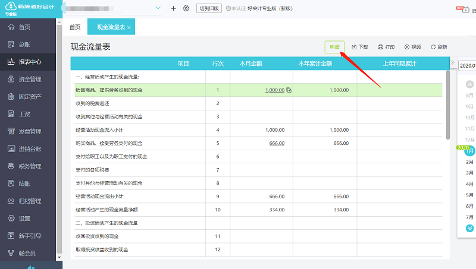Screen dimensions: 476x269
Task: Click the plus icon to add a company
Action: click(x=173, y=8)
